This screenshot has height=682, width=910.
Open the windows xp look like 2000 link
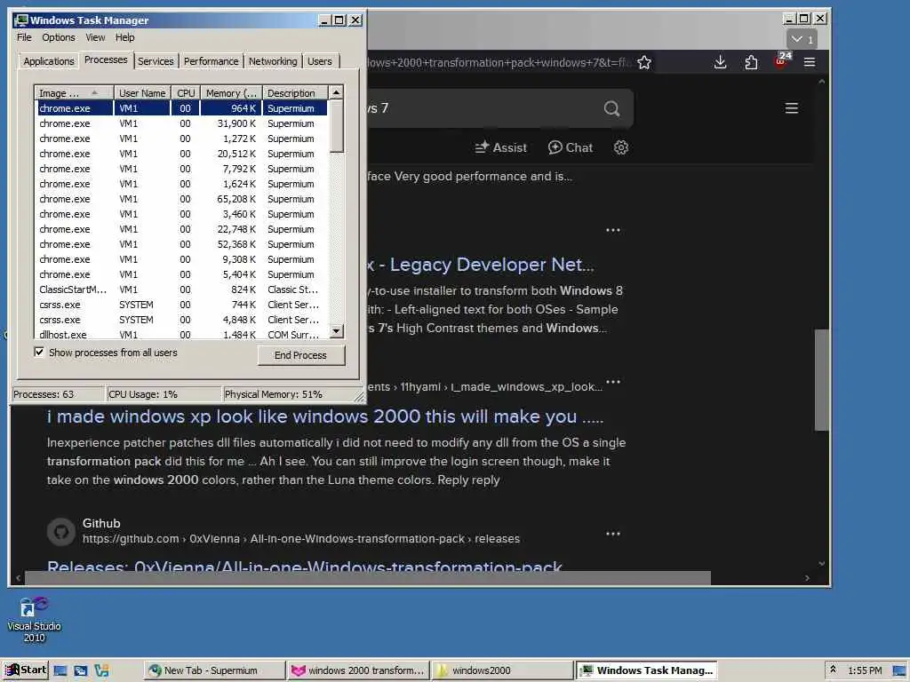point(325,416)
